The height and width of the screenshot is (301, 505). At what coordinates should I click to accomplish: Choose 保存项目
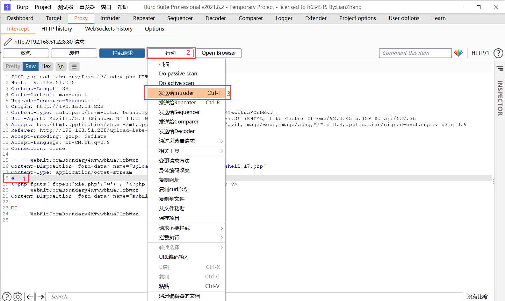click(186, 218)
